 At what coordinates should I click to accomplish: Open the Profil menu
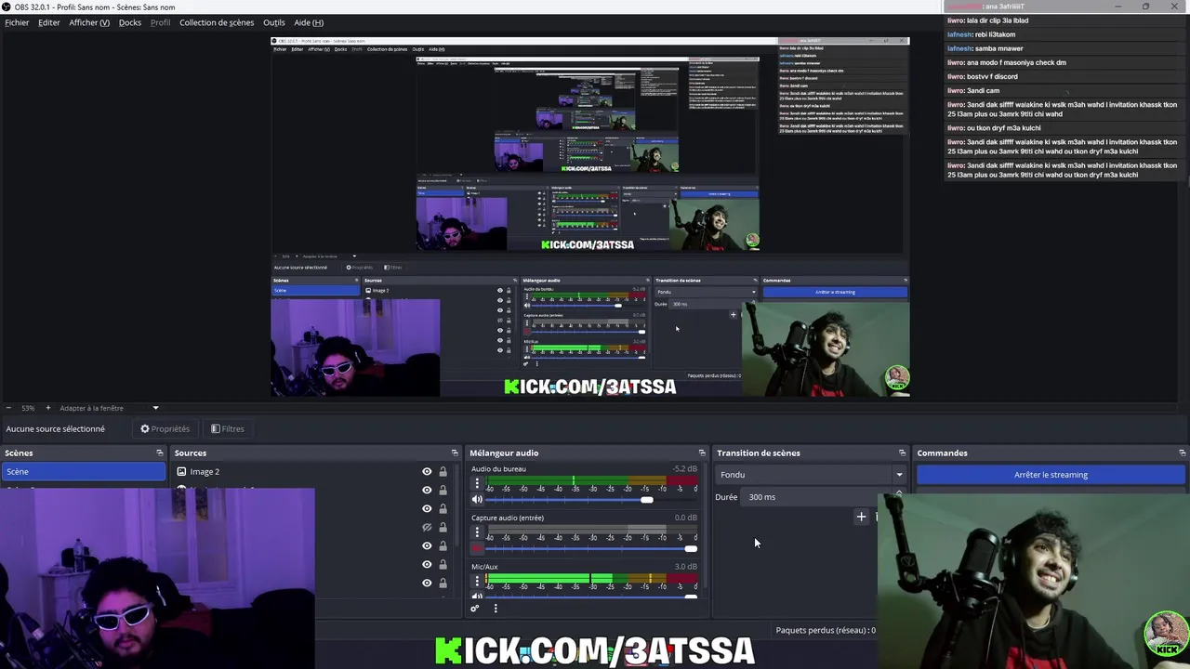point(161,22)
